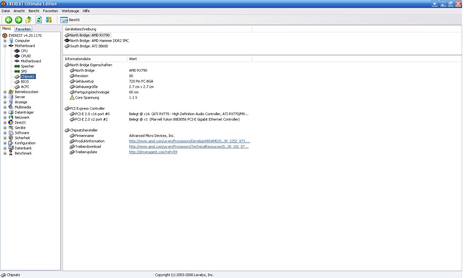Expand the Anzeige tree node
This screenshot has width=464, height=278.
point(5,102)
